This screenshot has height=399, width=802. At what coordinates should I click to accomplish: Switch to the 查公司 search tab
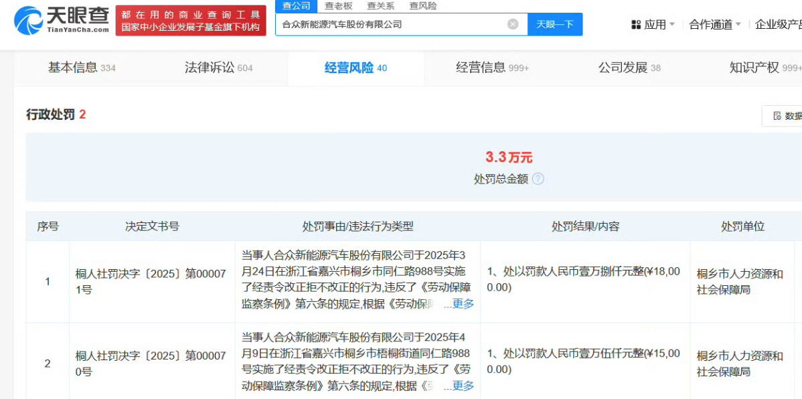296,6
